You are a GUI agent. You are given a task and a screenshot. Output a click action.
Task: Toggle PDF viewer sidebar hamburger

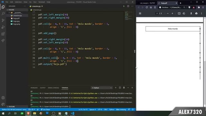click(x=140, y=14)
